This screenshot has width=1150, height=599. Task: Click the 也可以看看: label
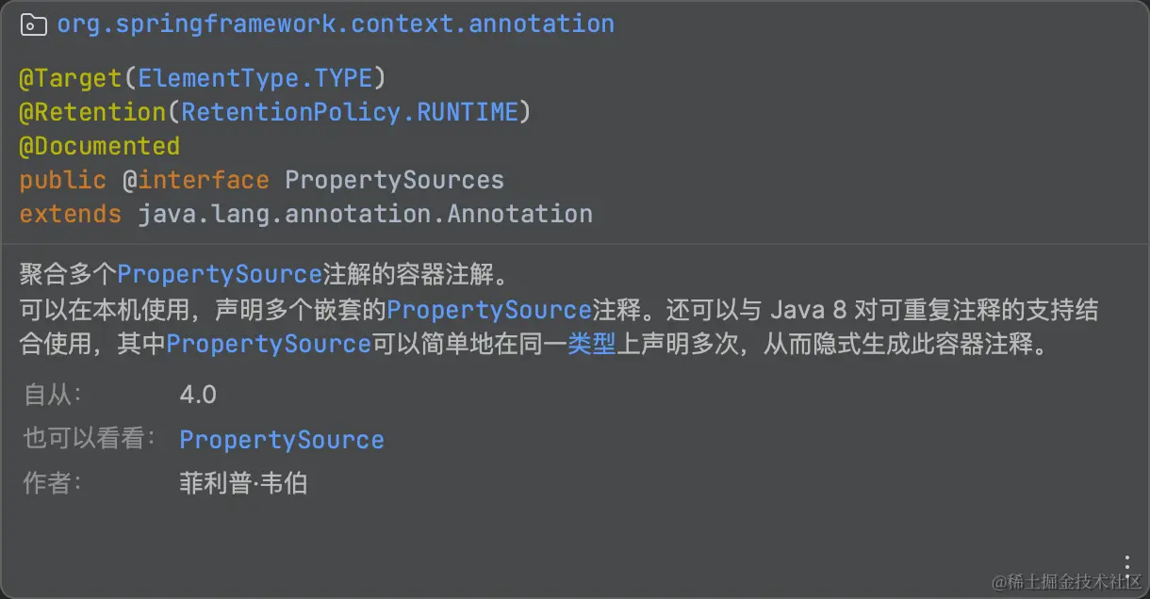(x=90, y=439)
